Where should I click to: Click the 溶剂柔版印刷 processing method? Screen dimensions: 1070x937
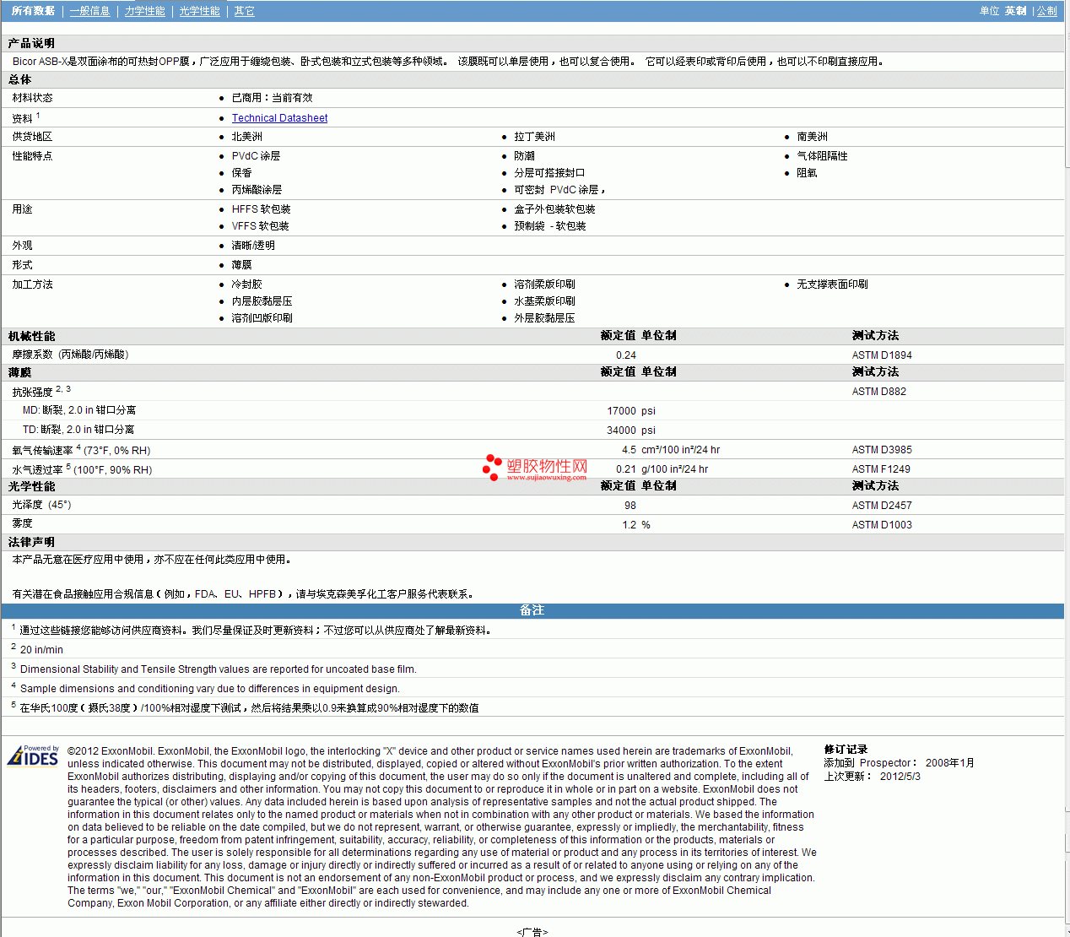coord(544,284)
